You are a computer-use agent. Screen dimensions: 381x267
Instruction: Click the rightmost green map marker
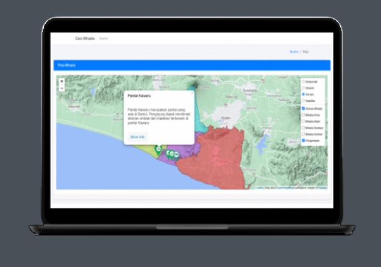[x=176, y=155]
